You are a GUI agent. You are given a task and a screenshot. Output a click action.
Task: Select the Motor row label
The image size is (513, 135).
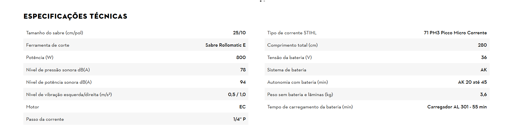(x=32, y=107)
